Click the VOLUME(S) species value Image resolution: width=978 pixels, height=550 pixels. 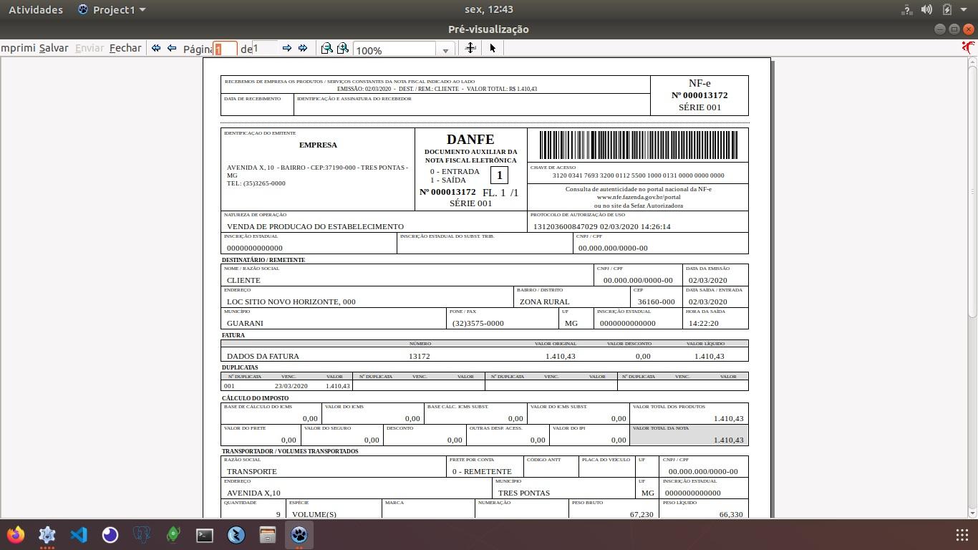(314, 514)
